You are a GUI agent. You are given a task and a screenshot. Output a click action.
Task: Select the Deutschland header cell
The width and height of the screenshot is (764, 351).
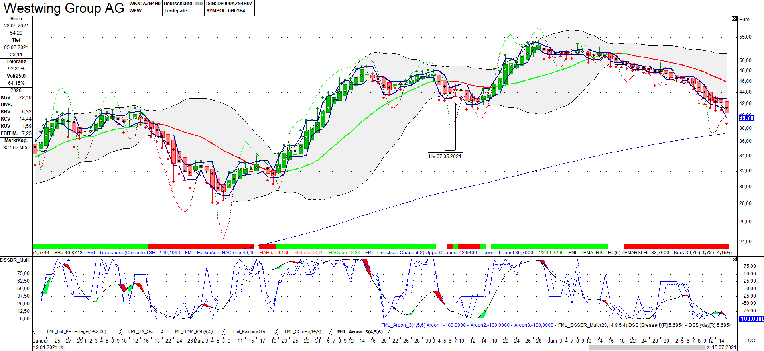pos(178,4)
